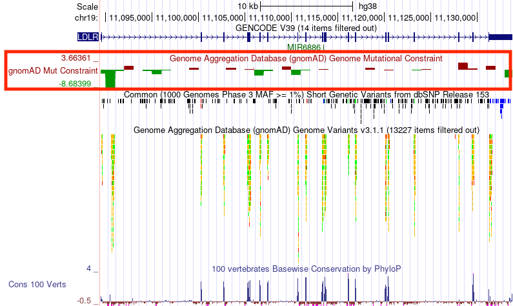
Task: Click the 10 kb scale bar text
Action: (x=248, y=6)
